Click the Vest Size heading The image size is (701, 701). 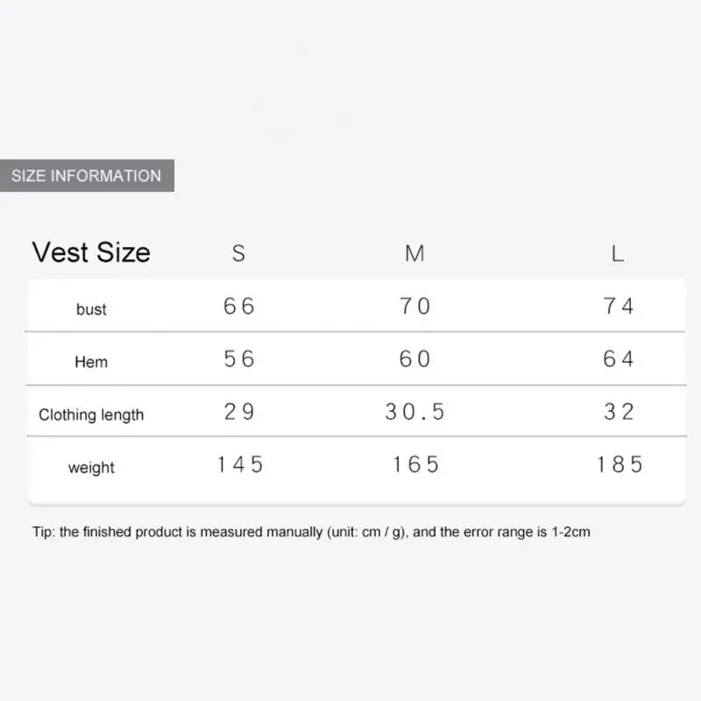click(x=91, y=252)
